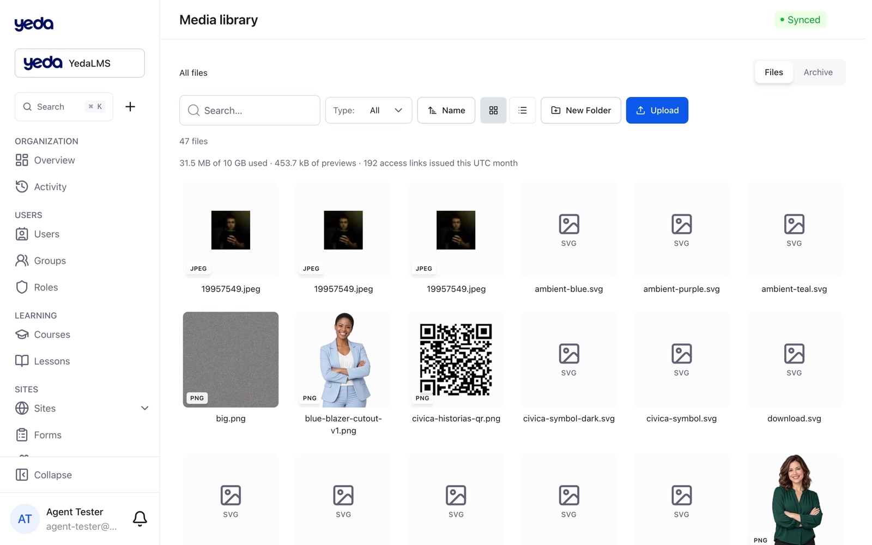
Task: Open Groups via the people icon
Action: [x=22, y=261]
